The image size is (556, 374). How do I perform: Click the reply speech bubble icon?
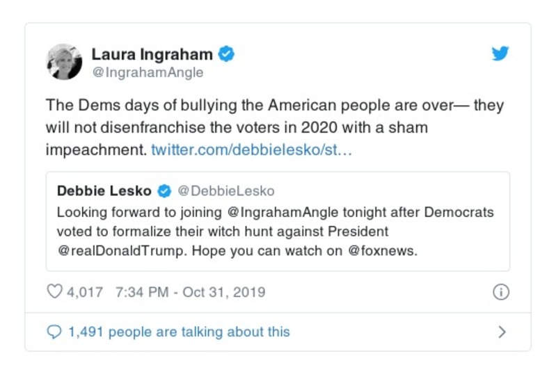(x=54, y=332)
